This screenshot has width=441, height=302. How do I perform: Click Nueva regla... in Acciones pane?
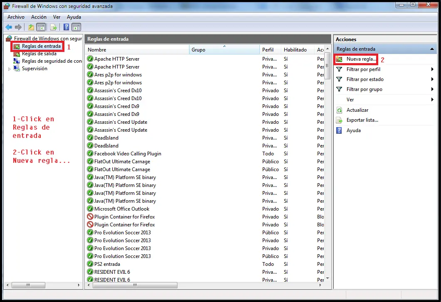[362, 59]
